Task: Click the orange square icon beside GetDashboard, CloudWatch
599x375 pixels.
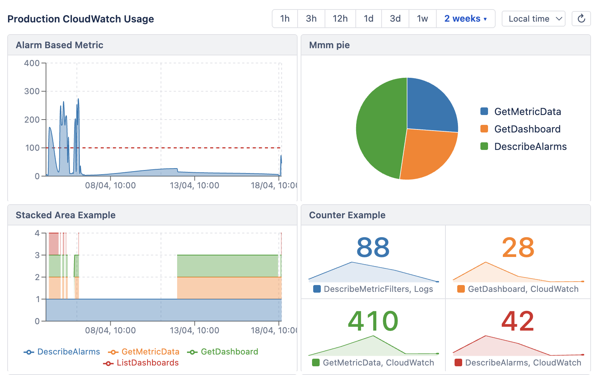Action: coord(461,289)
